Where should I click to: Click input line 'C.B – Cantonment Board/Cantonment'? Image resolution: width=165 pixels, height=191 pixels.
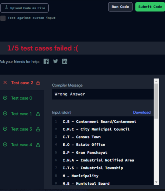(99, 121)
